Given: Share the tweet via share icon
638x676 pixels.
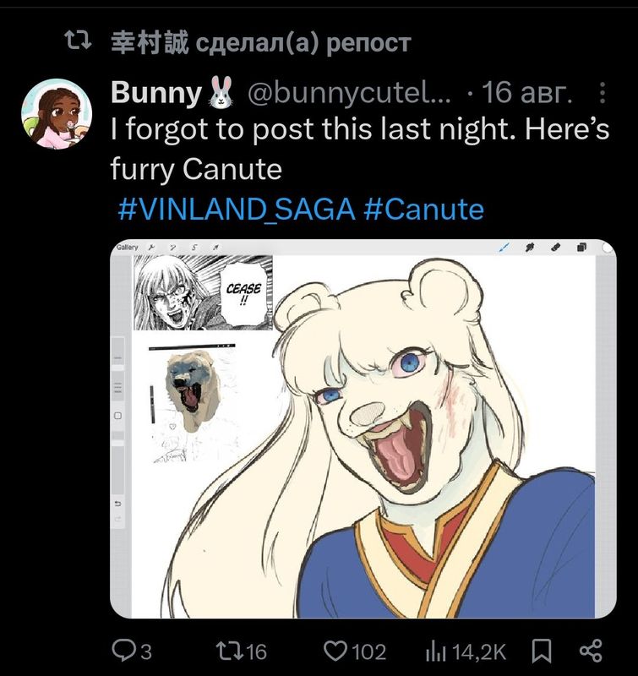Looking at the screenshot, I should [591, 650].
